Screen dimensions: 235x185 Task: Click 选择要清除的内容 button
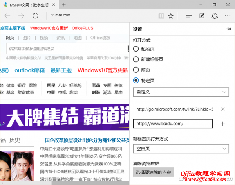[x=153, y=172]
